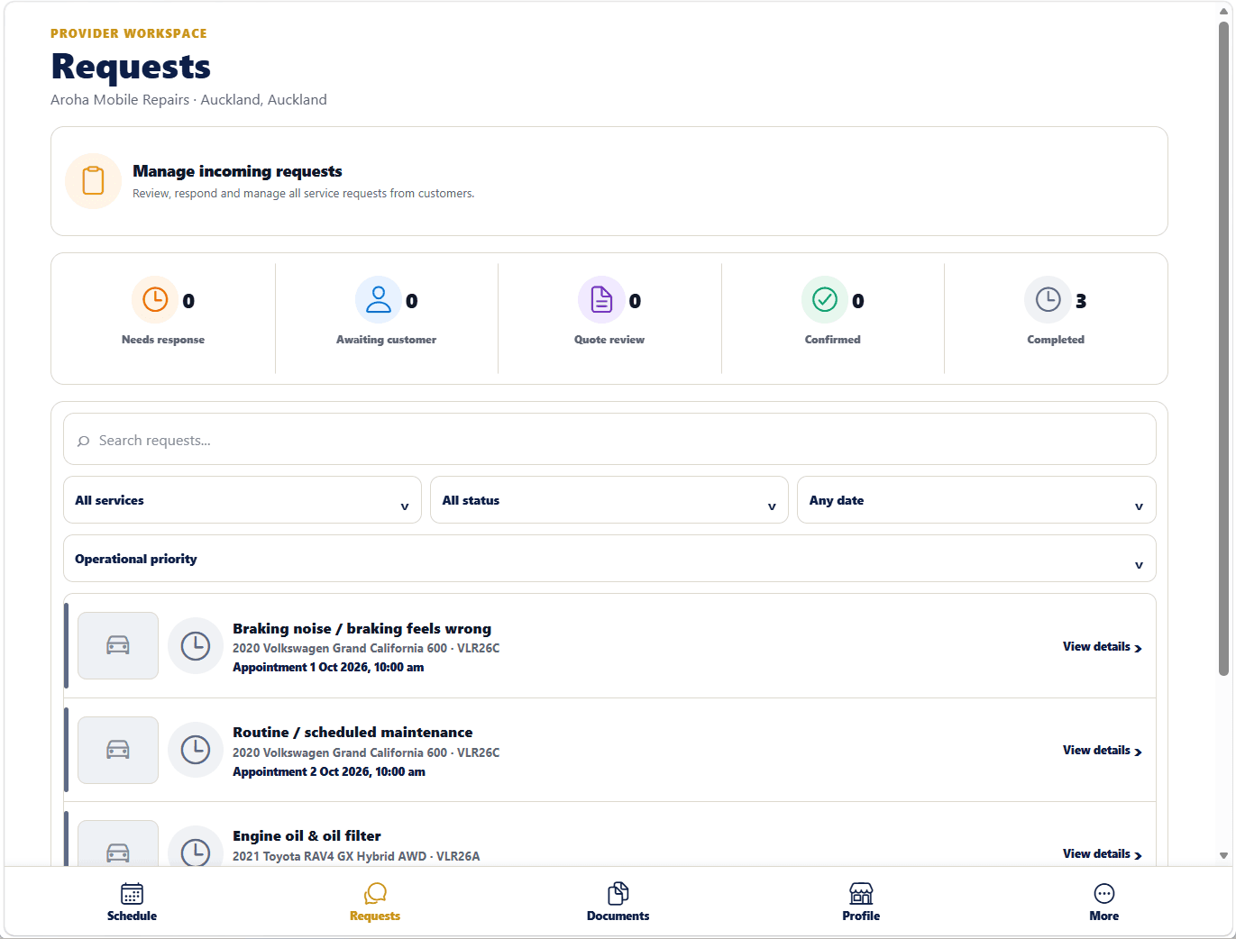Focus the Search requests input field

609,440
